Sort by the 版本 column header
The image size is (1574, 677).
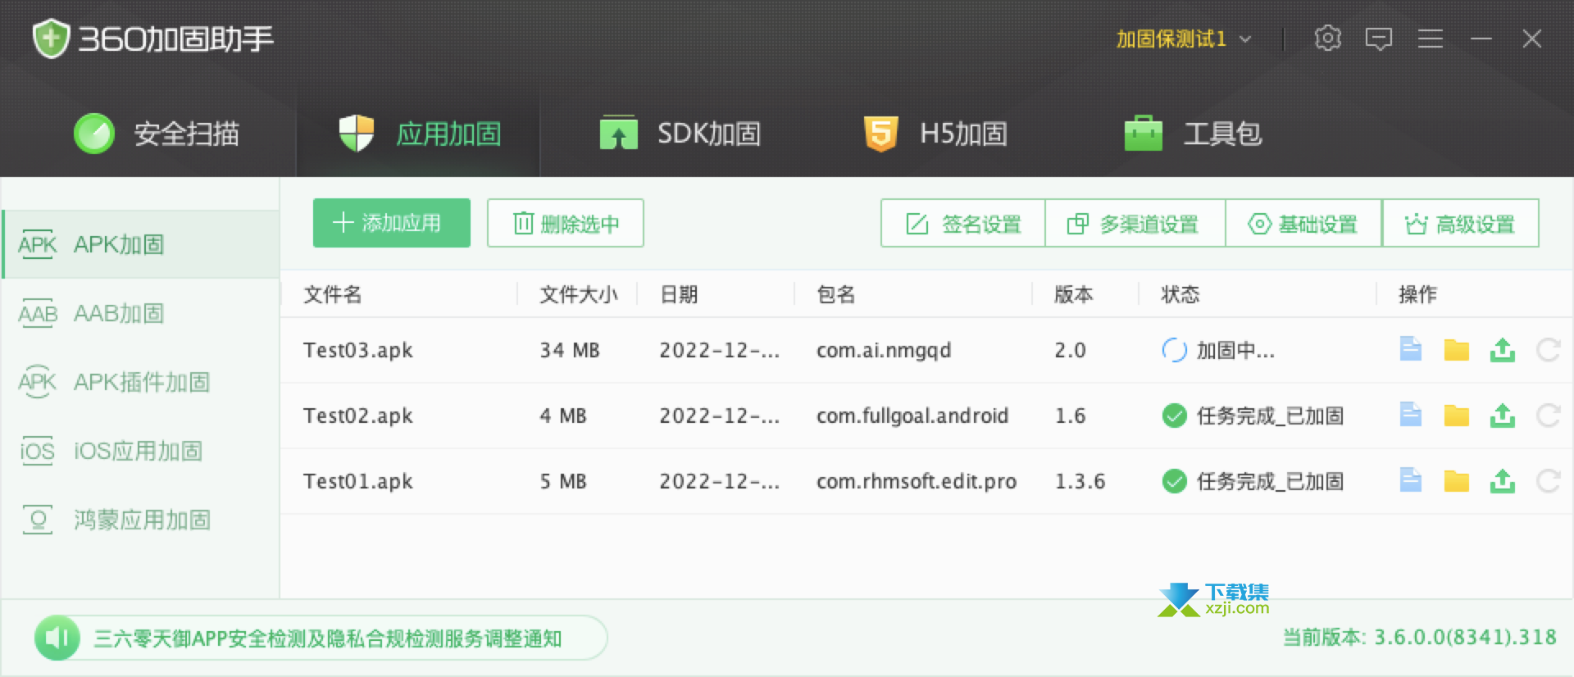[x=1073, y=294]
